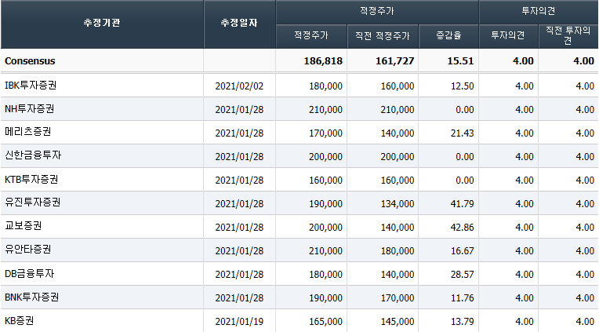Click KB증권 target price 165,000
This screenshot has height=332, width=599.
click(326, 322)
